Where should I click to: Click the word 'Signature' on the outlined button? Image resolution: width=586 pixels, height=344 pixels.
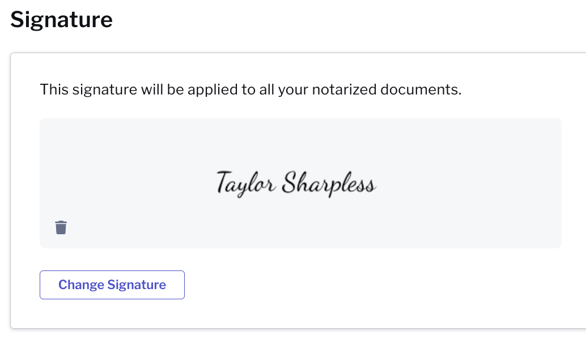coord(137,285)
